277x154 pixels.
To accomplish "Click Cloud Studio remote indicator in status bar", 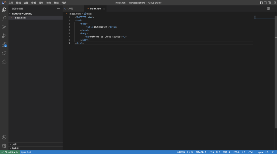I will tap(10, 152).
